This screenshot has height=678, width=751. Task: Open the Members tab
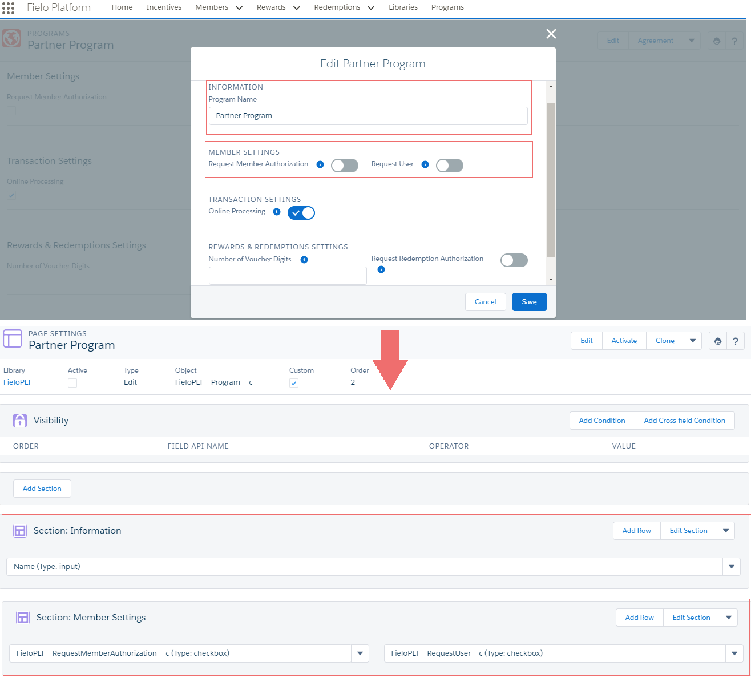tap(212, 7)
